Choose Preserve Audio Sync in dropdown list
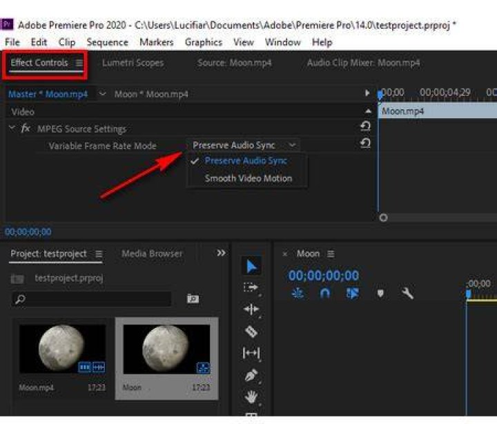This screenshot has width=497, height=424. click(246, 161)
